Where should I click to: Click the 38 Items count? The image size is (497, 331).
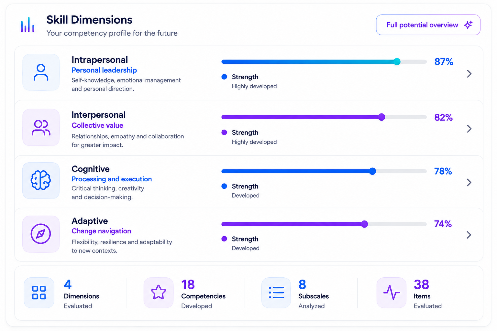[x=421, y=284]
